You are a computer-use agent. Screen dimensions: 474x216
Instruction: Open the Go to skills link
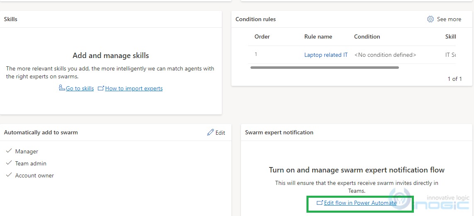click(80, 89)
